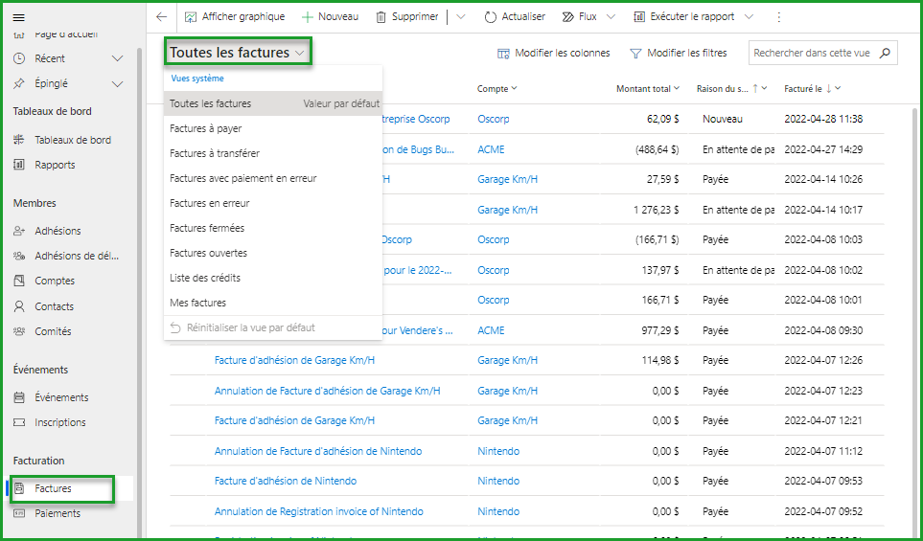
Task: Click the Supprimer trash icon
Action: (x=381, y=17)
